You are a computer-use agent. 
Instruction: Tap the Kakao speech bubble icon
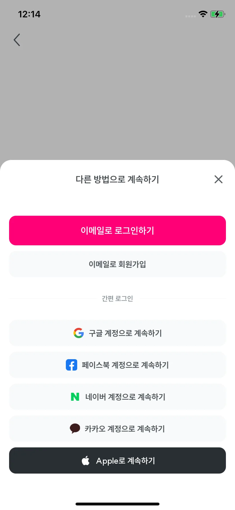(x=75, y=428)
